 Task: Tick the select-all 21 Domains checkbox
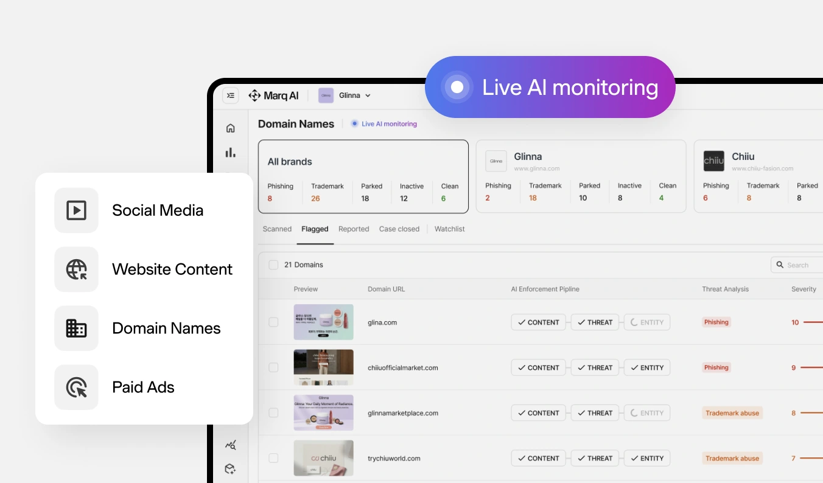(273, 265)
